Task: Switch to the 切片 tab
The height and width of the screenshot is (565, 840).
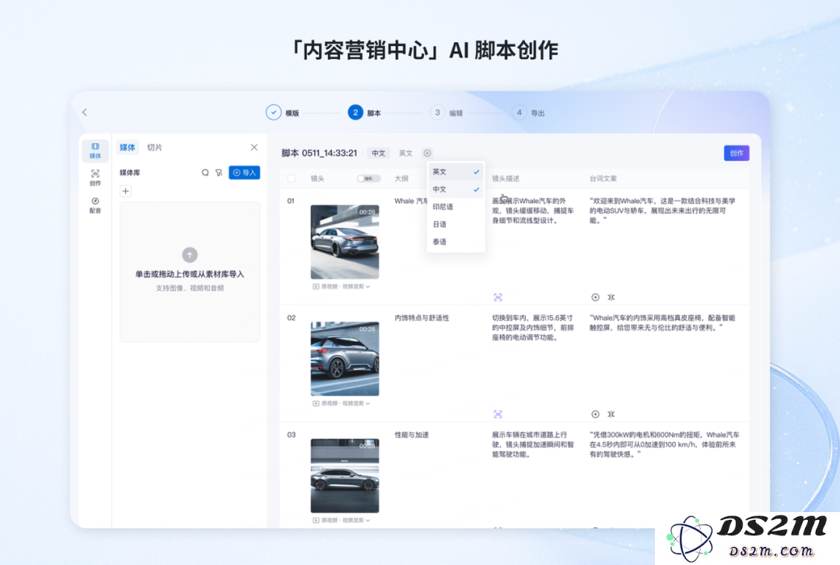Action: [x=154, y=147]
